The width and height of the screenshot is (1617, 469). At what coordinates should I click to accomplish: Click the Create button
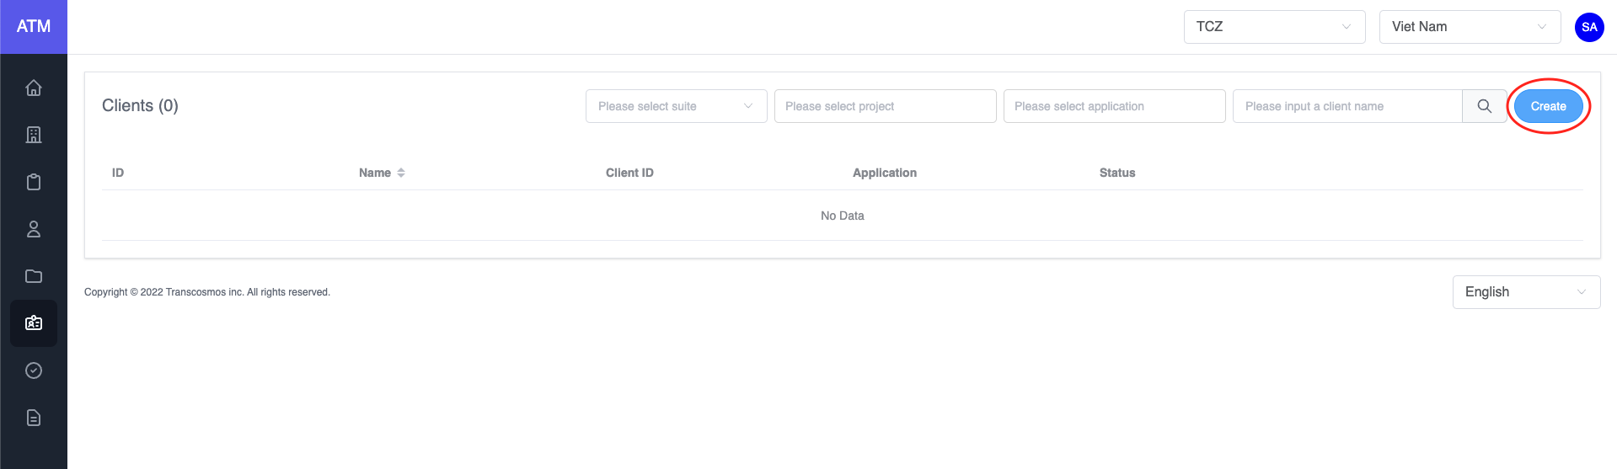[1548, 106]
